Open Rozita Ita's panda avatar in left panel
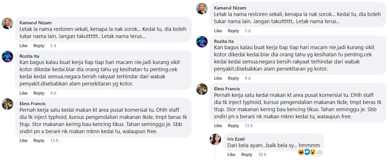Image resolution: width=389 pixels, height=160 pixels. tap(7, 57)
